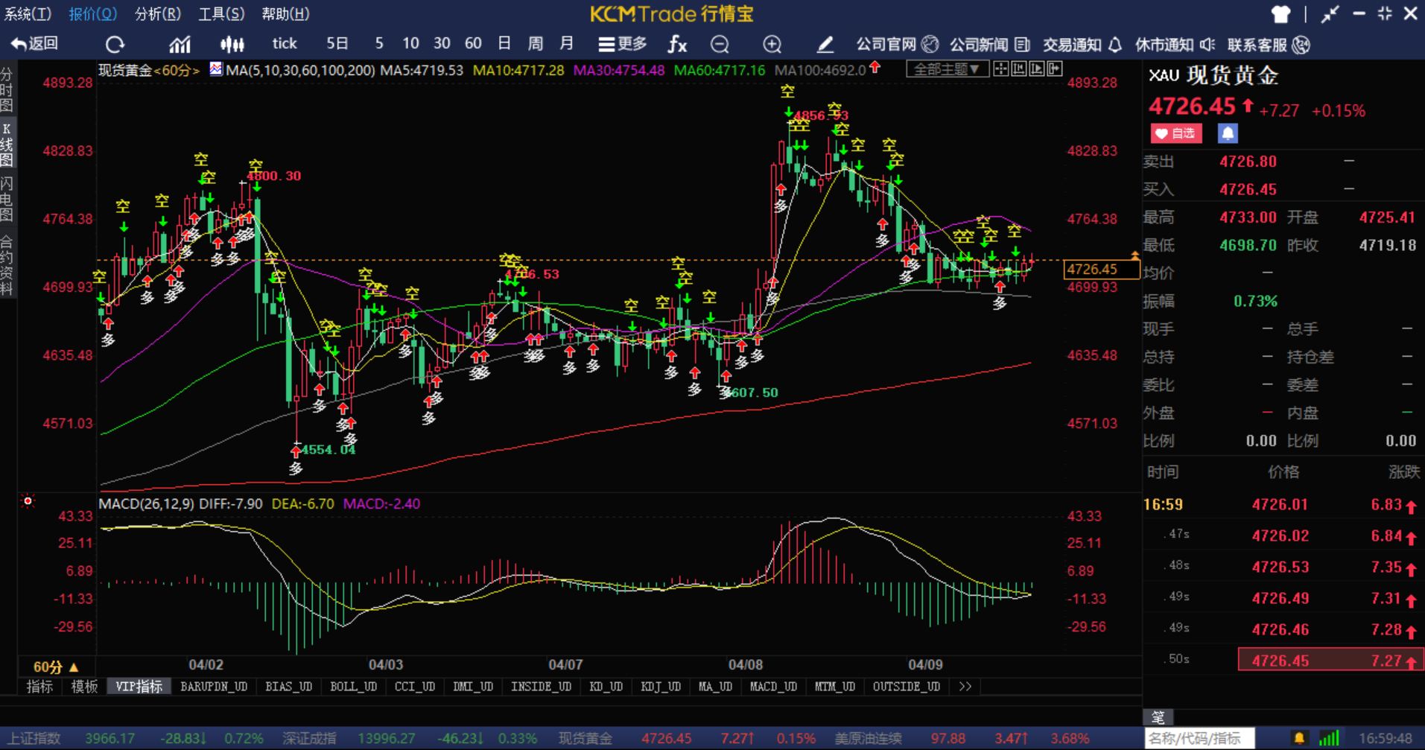Click the crosshair chart tool icon
Viewport: 1425px width, 750px height.
(x=1000, y=69)
